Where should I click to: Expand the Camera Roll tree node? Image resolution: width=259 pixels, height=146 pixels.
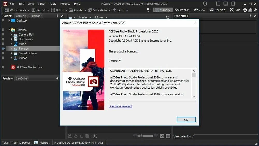[x=11, y=35]
